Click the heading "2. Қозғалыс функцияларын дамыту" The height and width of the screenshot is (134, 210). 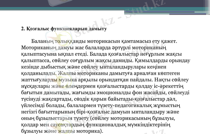pos(64,29)
